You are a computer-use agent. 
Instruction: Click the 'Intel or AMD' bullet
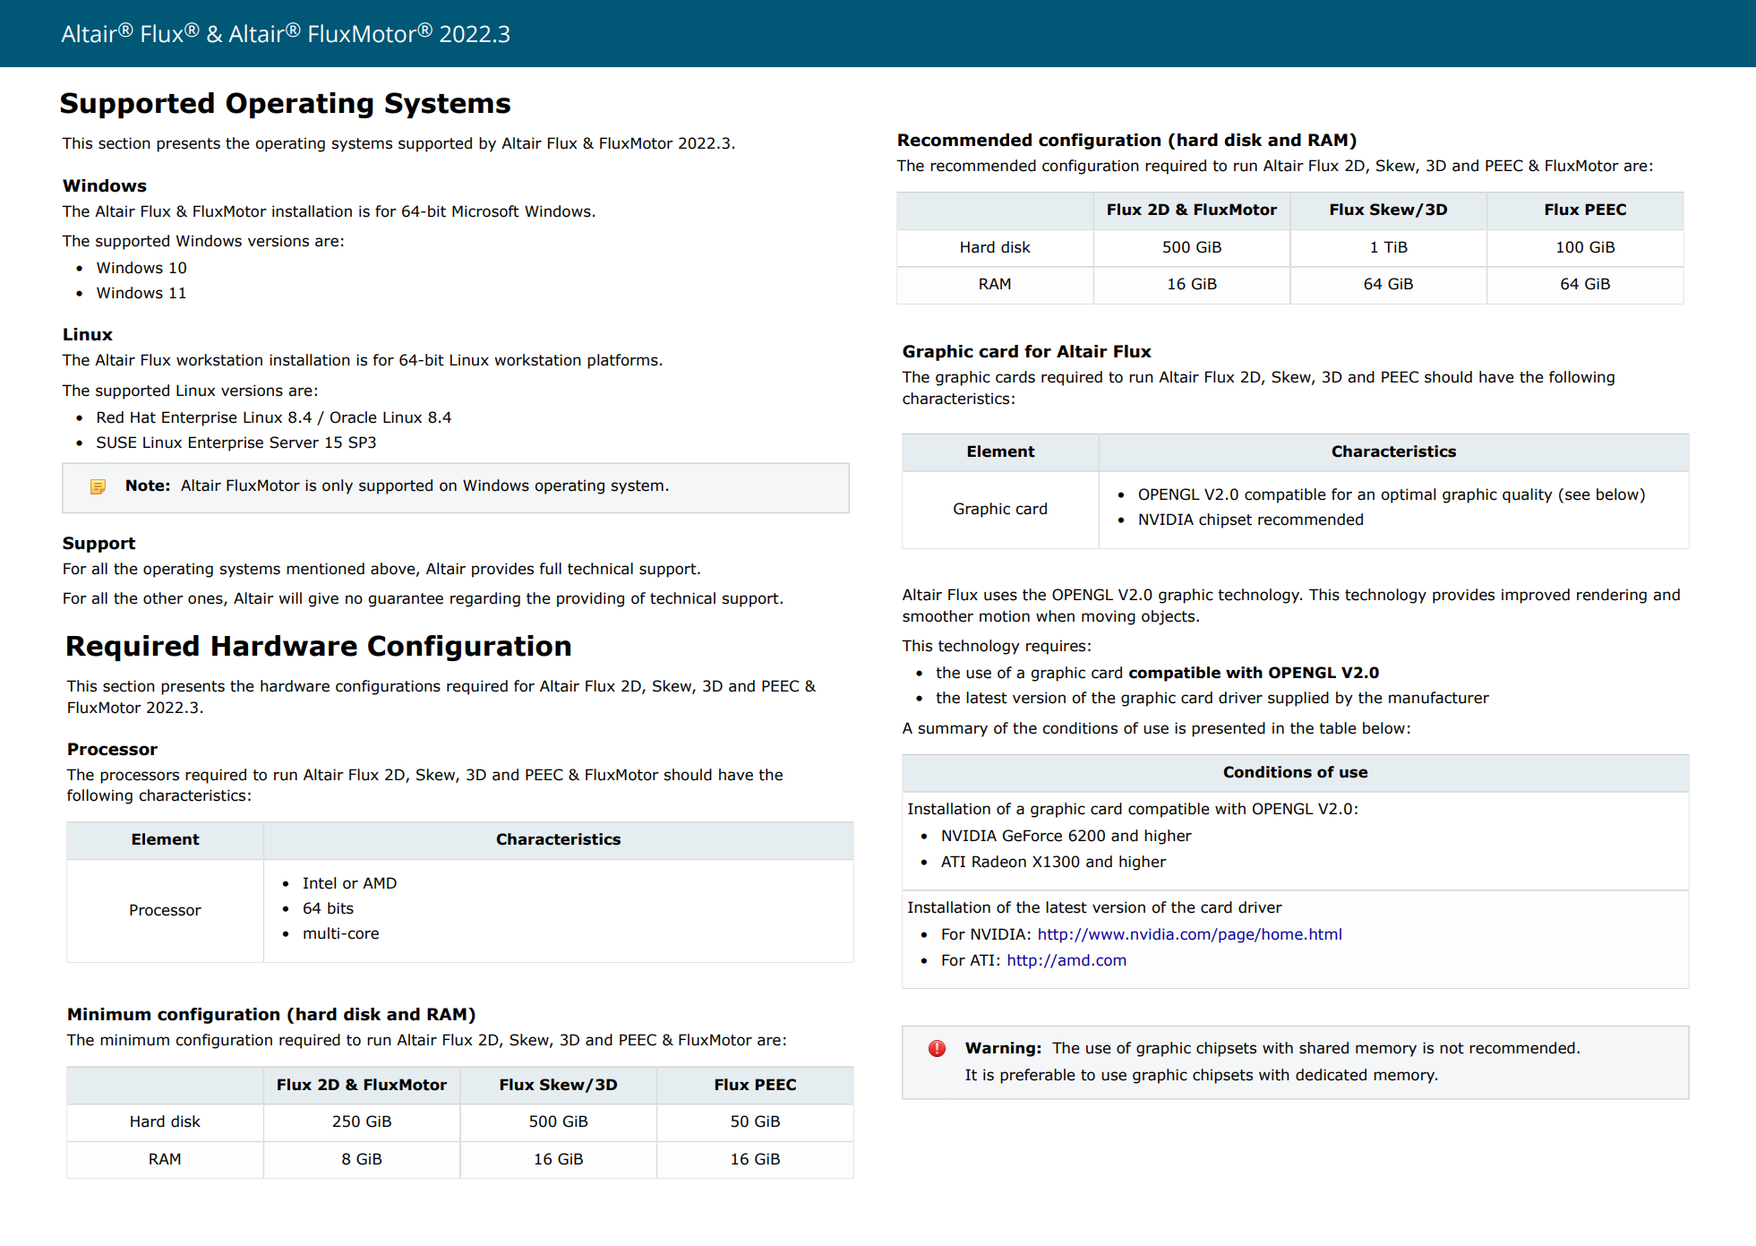[x=349, y=883]
